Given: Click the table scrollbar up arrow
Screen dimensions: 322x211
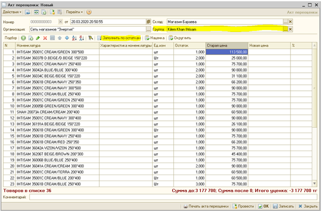Looking at the screenshot, I should click(314, 46).
